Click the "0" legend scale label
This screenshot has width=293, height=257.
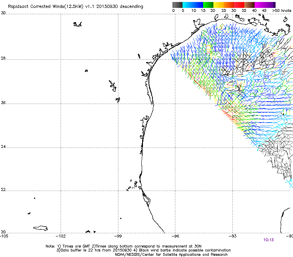(x=173, y=11)
